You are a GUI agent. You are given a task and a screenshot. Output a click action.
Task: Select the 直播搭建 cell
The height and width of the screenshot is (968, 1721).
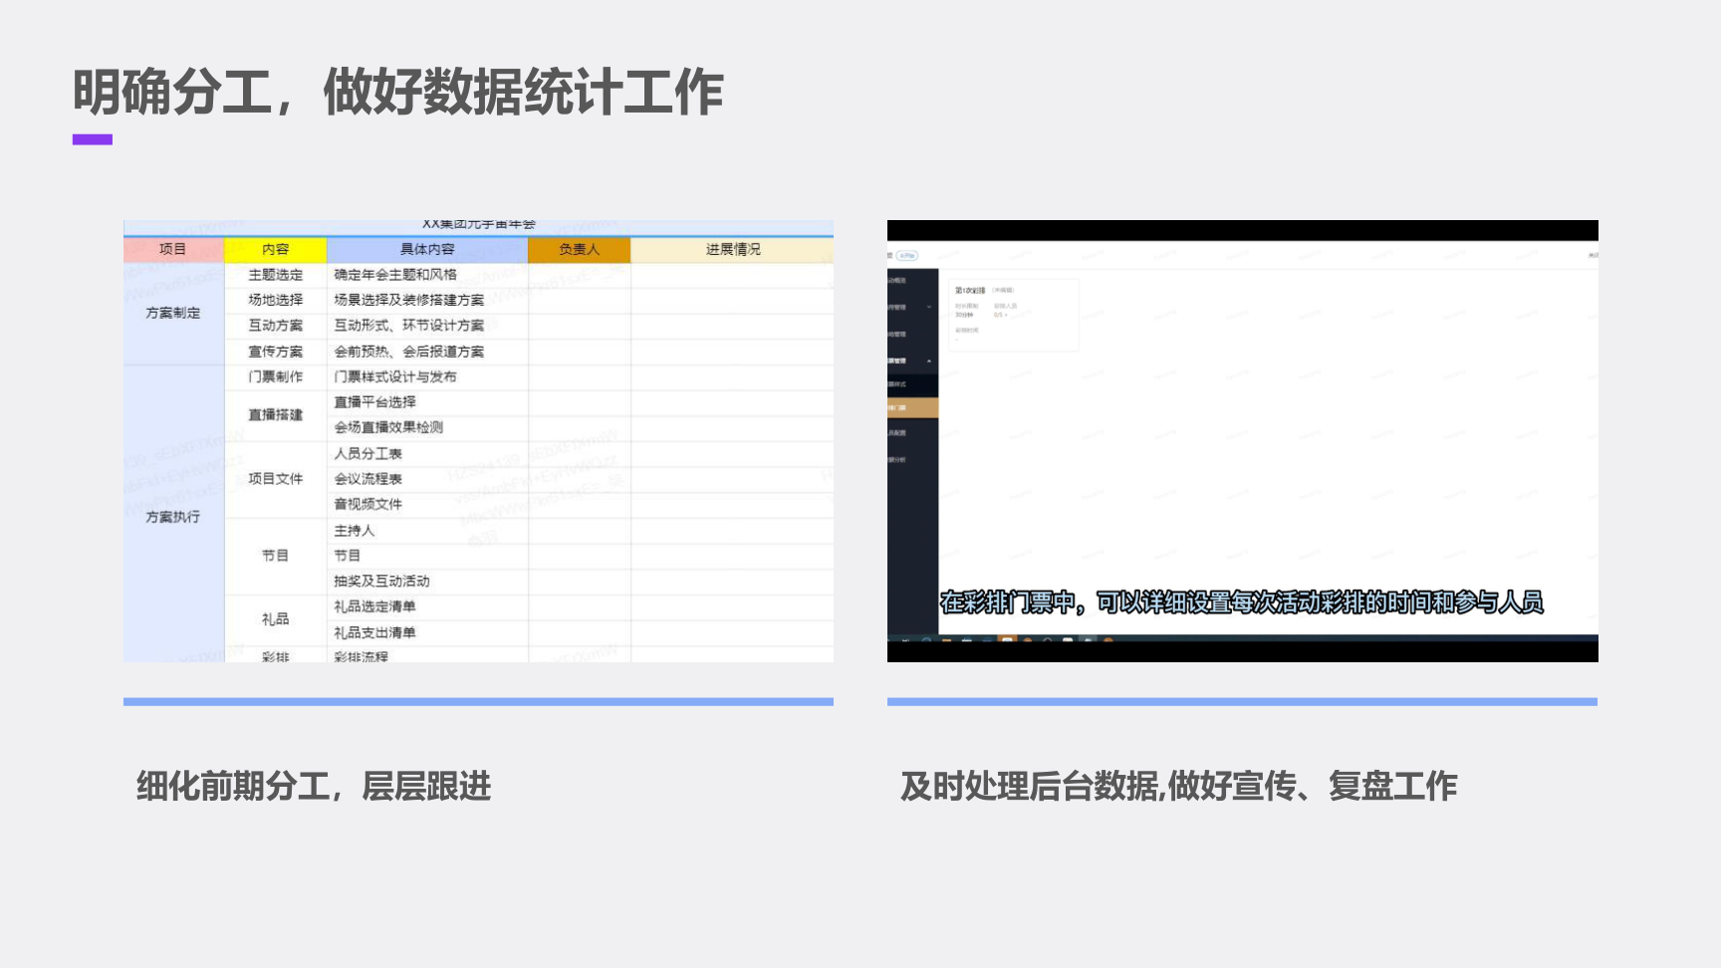coord(276,414)
